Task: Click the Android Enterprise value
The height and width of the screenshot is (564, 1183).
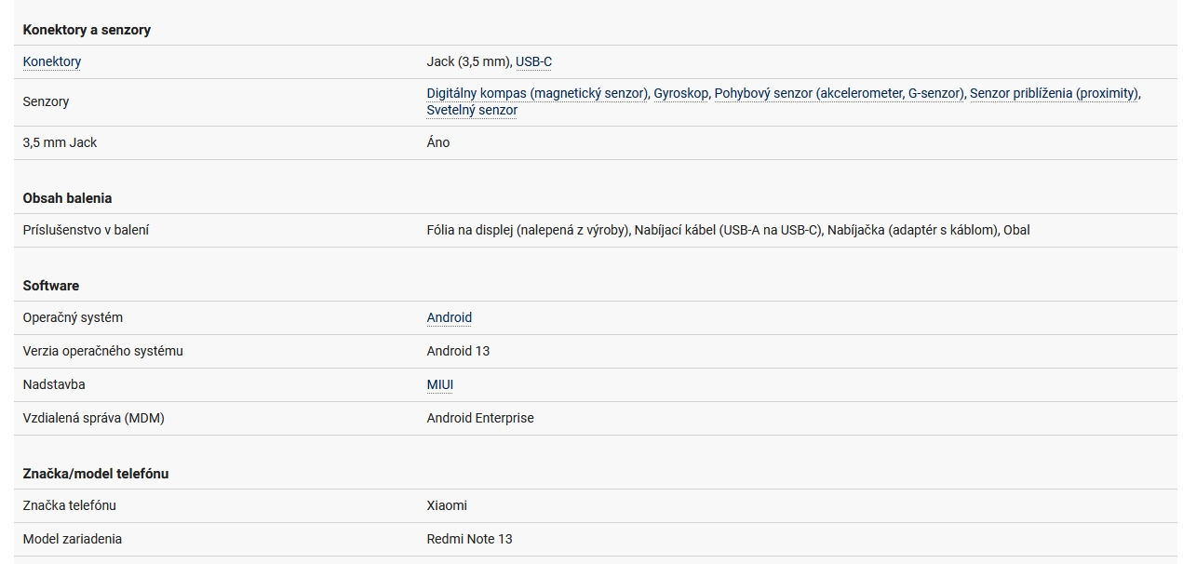Action: (480, 418)
